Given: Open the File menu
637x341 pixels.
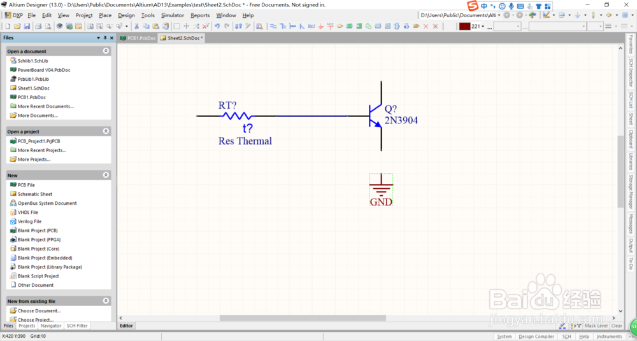Looking at the screenshot, I should 32,15.
